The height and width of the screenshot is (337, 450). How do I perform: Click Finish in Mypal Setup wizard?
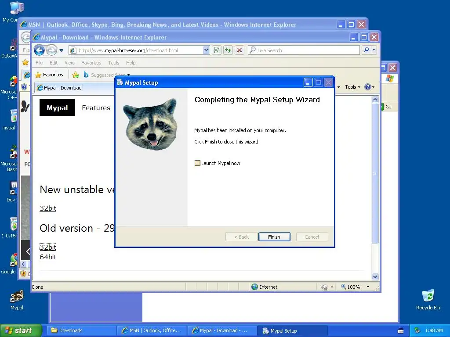(x=274, y=237)
